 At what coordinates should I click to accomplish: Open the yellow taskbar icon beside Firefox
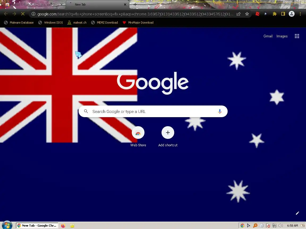(x=72, y=226)
